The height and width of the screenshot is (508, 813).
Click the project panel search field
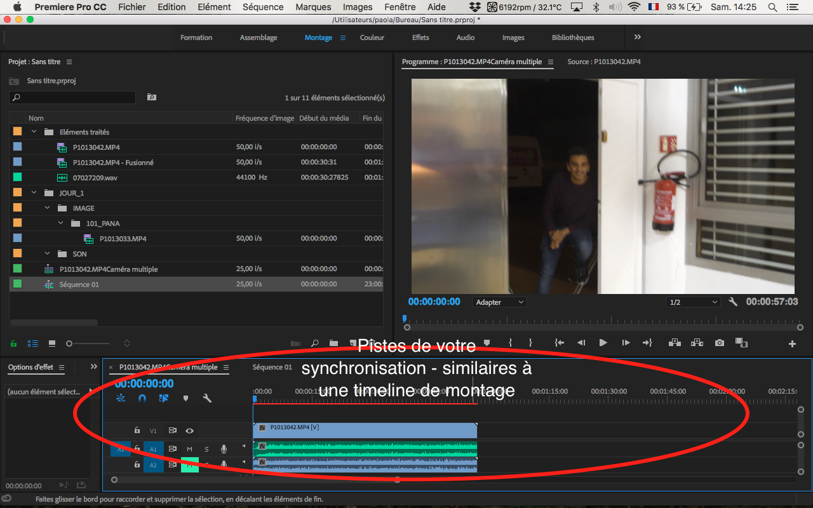[x=72, y=97]
